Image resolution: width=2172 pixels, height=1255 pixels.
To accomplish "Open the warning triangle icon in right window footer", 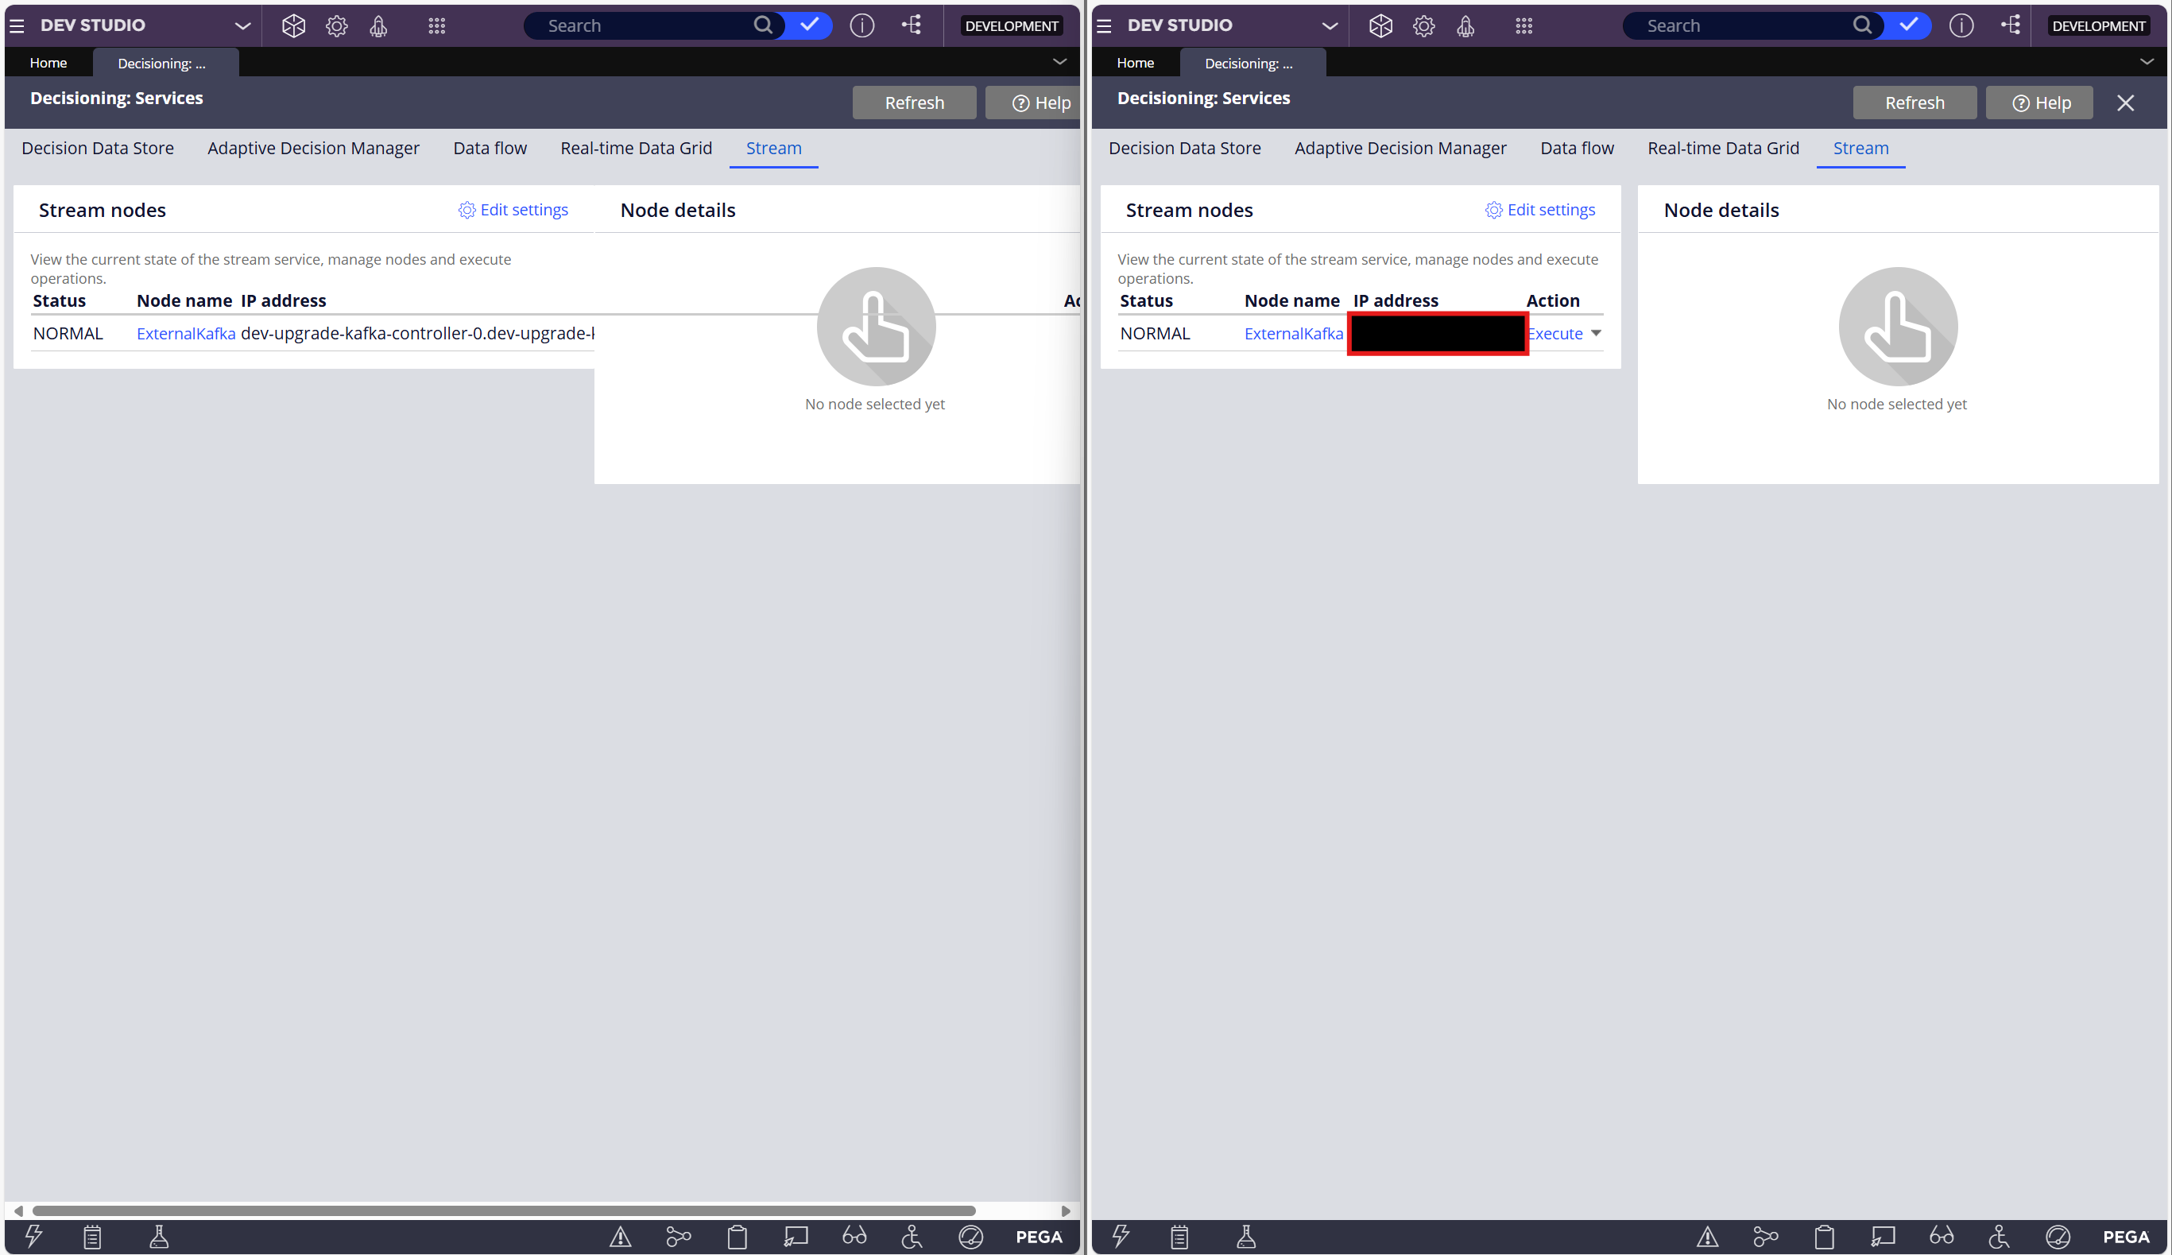I will [x=1706, y=1236].
